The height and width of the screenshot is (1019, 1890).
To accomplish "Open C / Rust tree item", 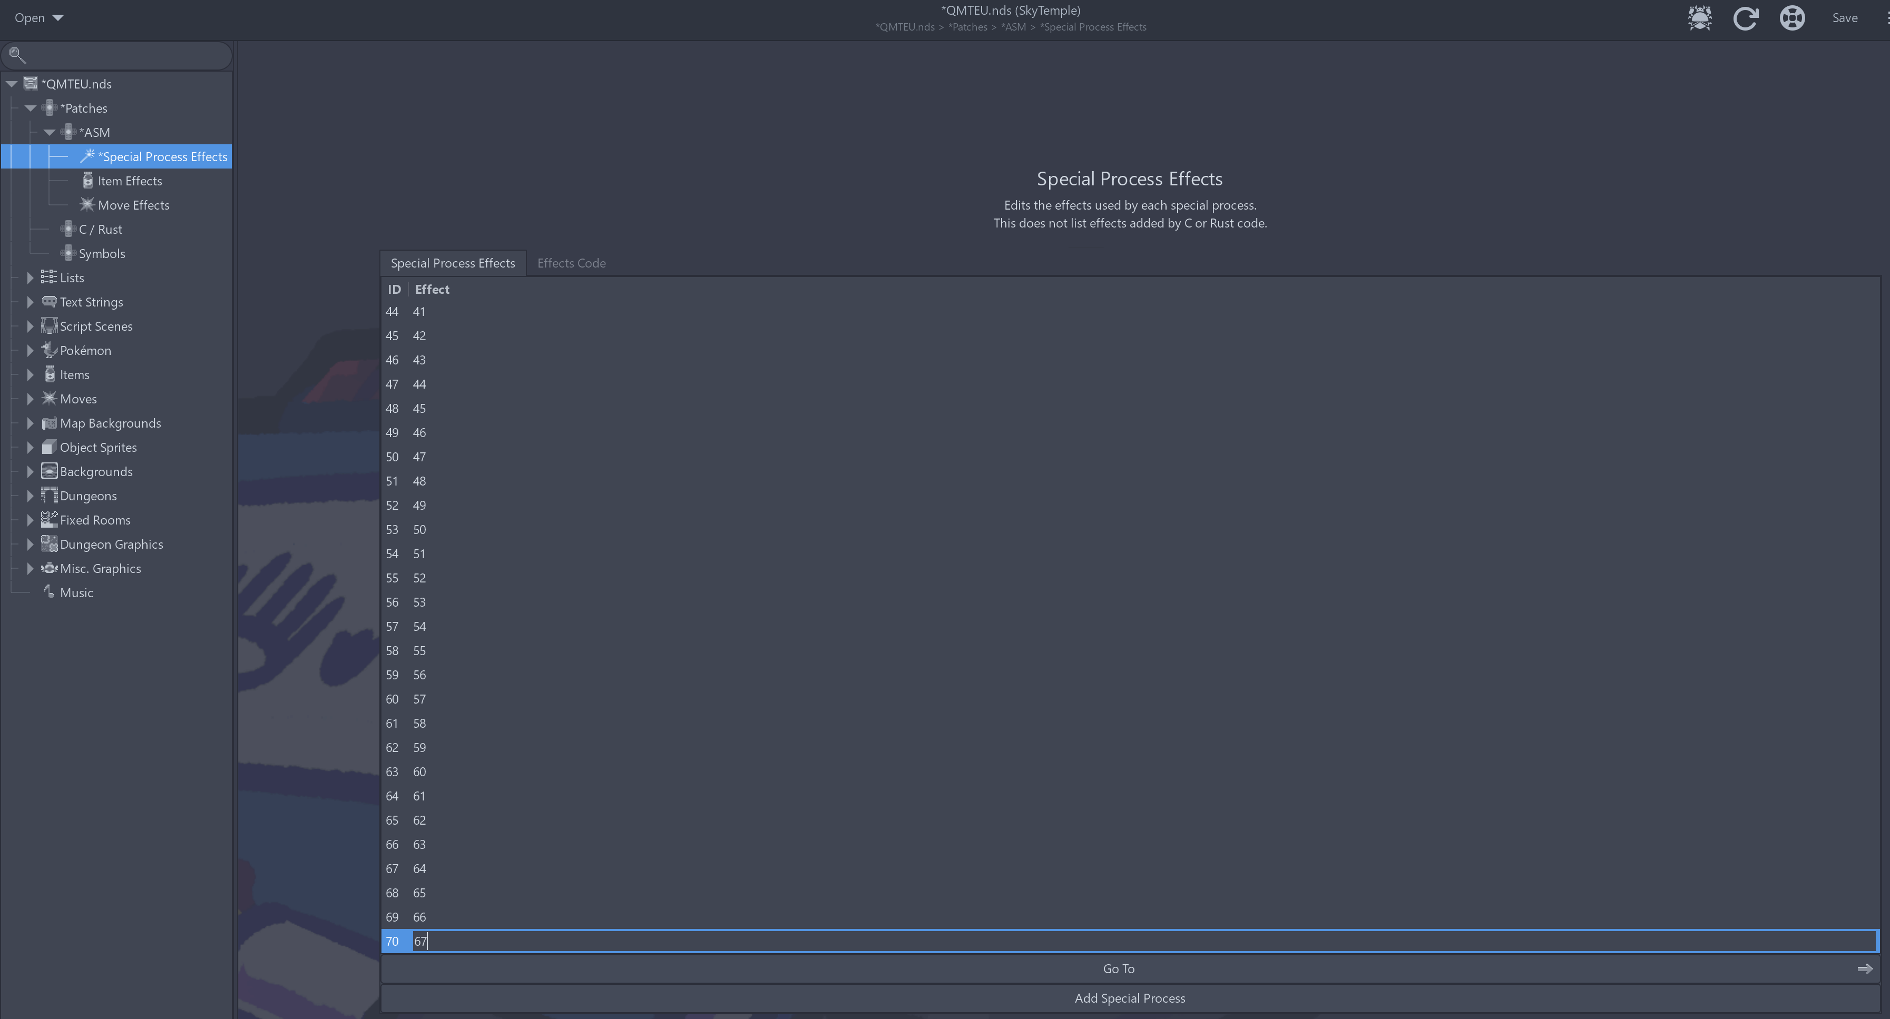I will (100, 230).
